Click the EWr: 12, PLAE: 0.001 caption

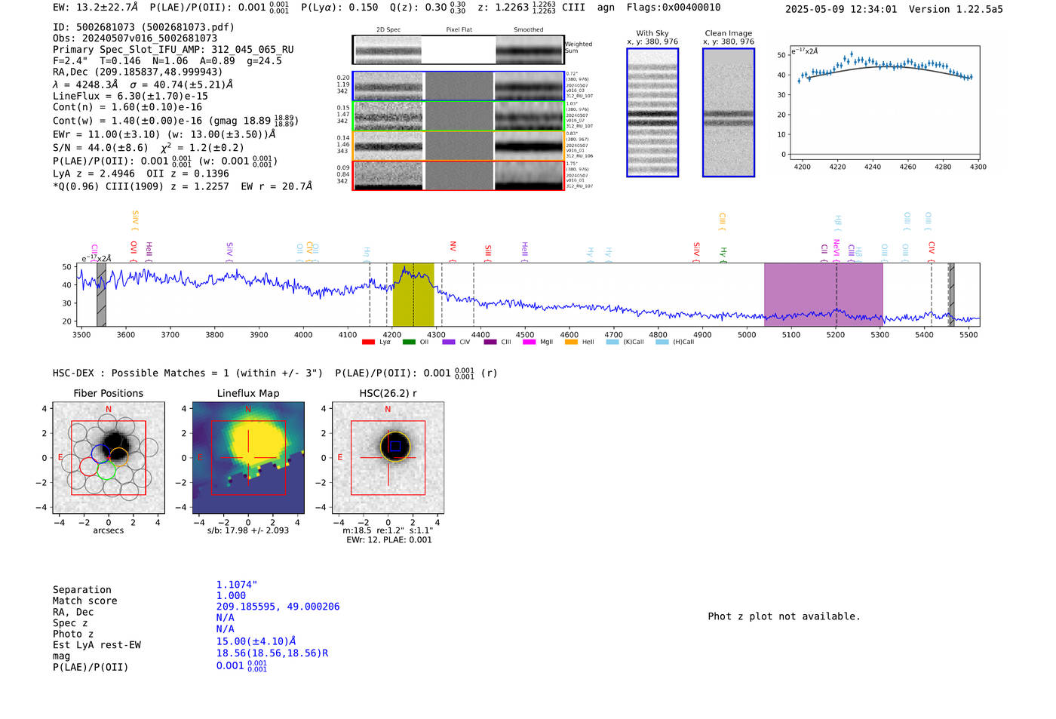click(389, 540)
